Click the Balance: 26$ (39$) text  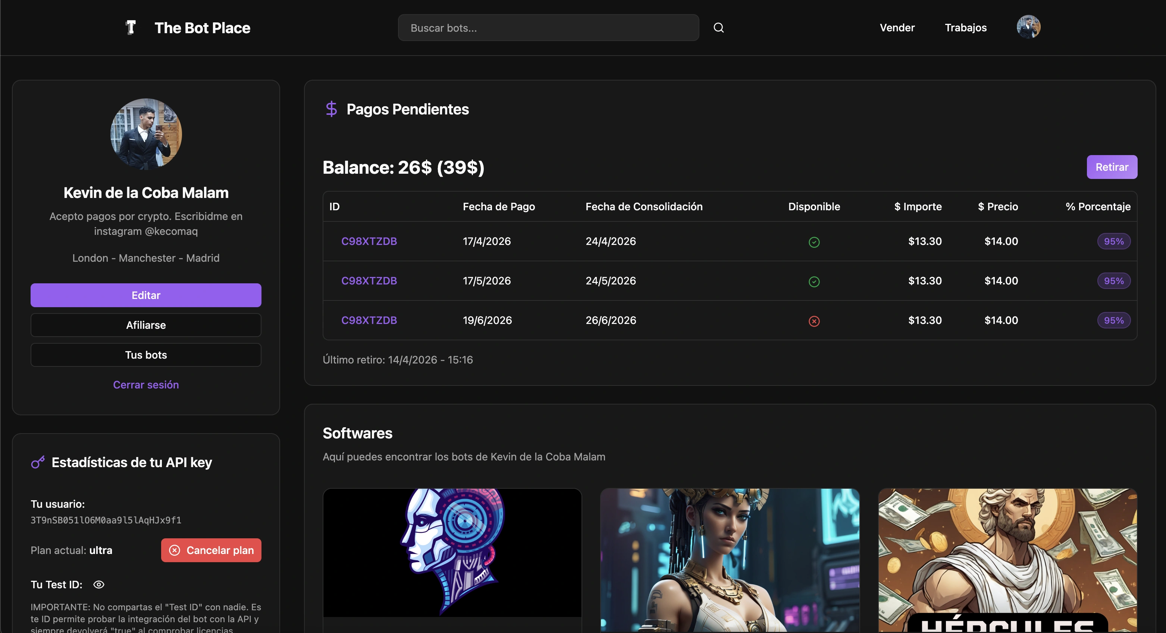pos(403,167)
